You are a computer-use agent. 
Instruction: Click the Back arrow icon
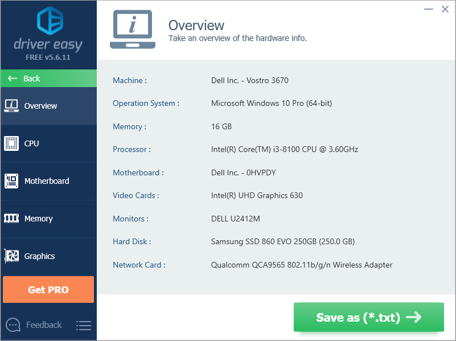[x=12, y=78]
